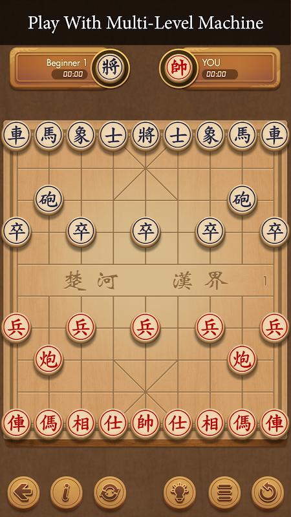Click the swap sides circular arrows icon
The height and width of the screenshot is (517, 291).
click(110, 493)
